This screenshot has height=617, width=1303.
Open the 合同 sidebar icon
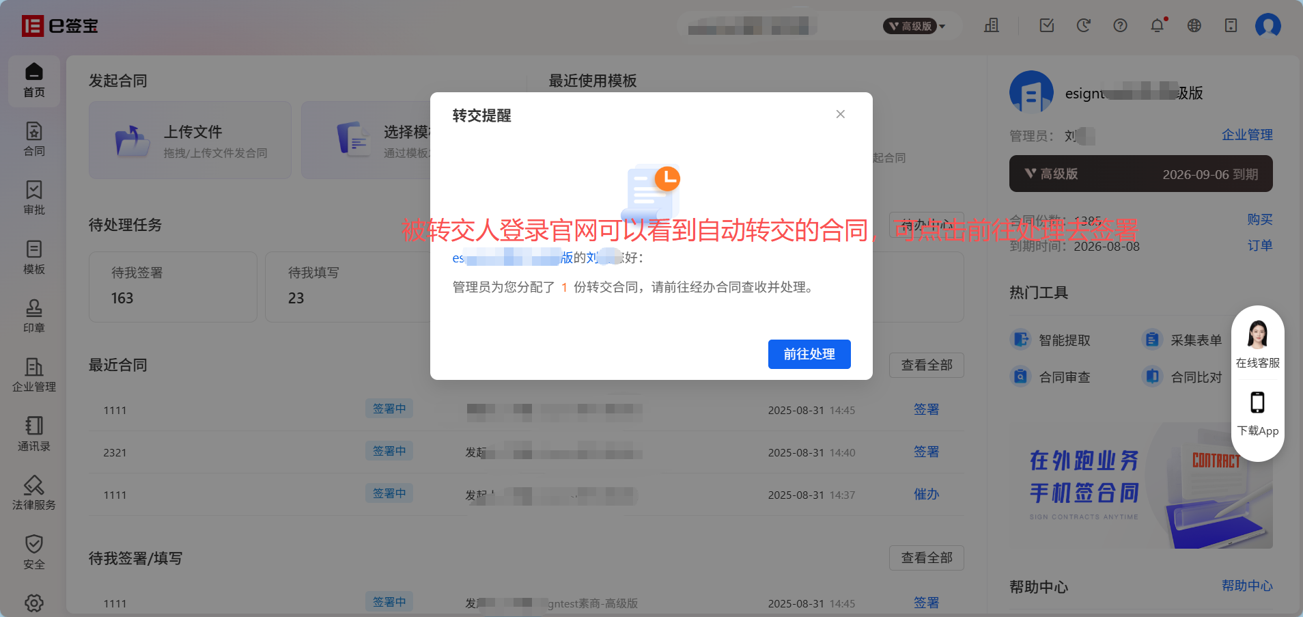click(x=34, y=139)
